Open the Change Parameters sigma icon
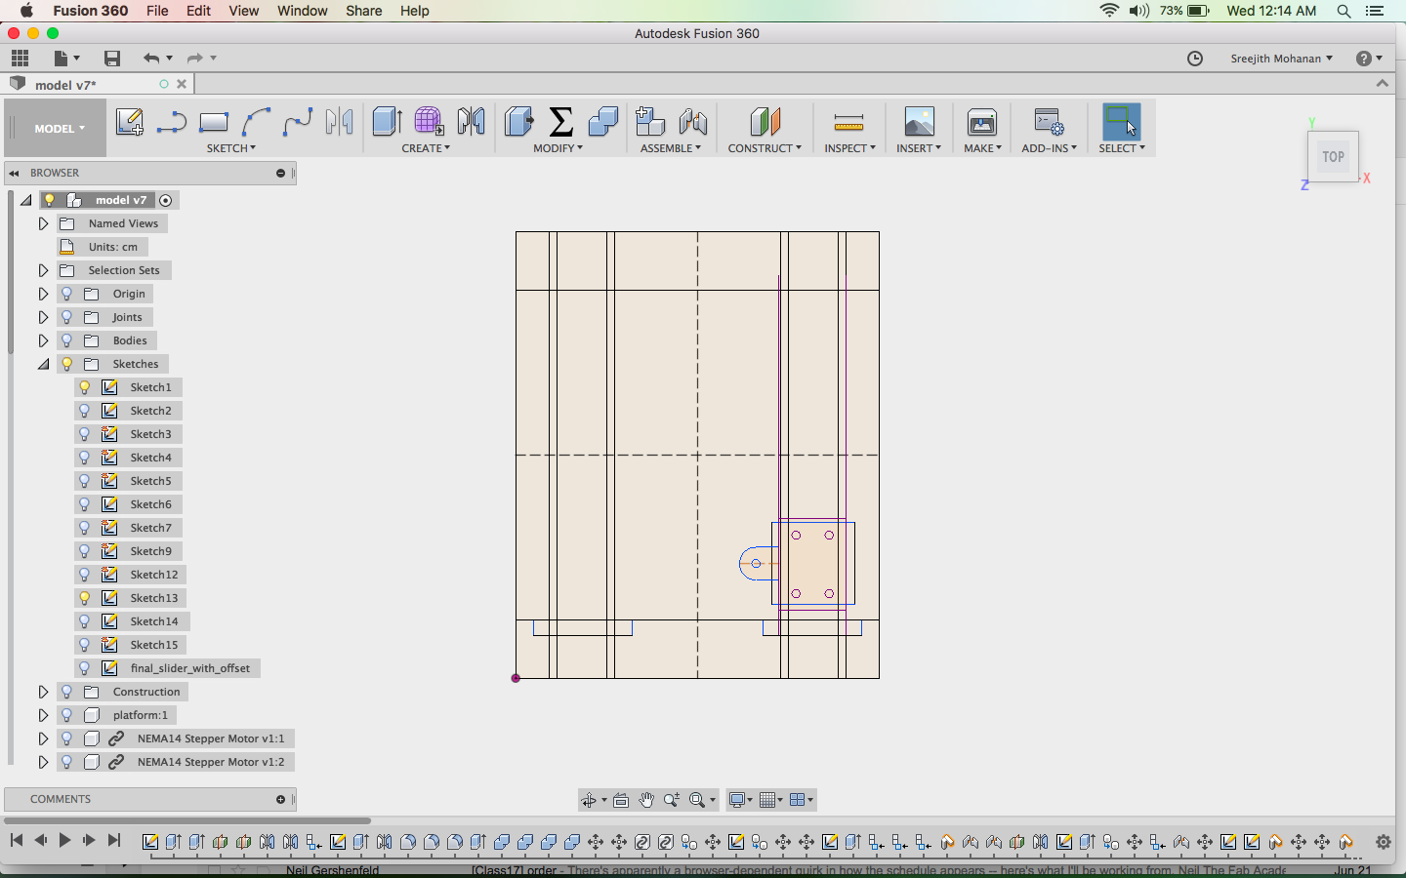This screenshot has height=878, width=1406. pyautogui.click(x=561, y=122)
